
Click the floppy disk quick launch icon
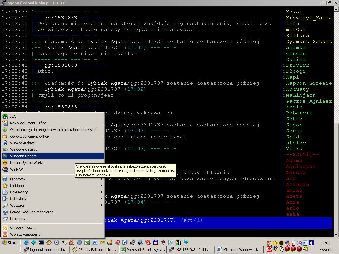click(156, 242)
